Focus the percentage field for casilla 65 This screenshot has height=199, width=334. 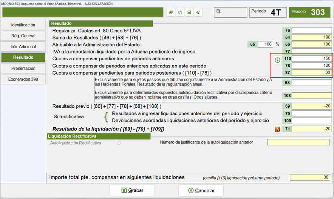(x=265, y=44)
